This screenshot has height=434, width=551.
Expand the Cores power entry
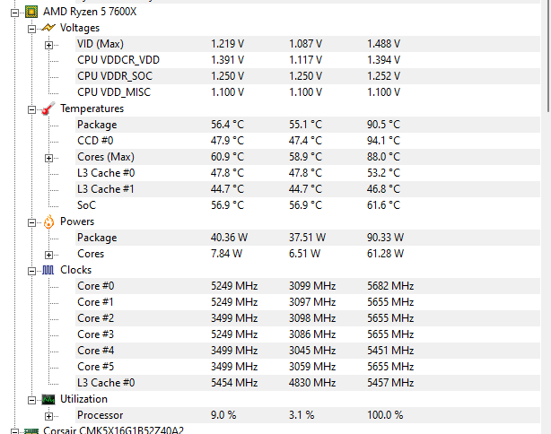(49, 254)
